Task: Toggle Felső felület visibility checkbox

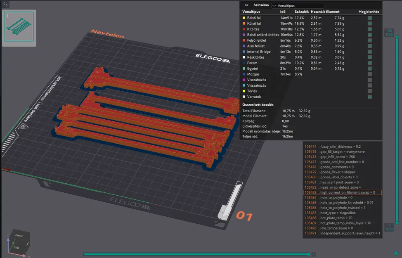Action: (370, 40)
